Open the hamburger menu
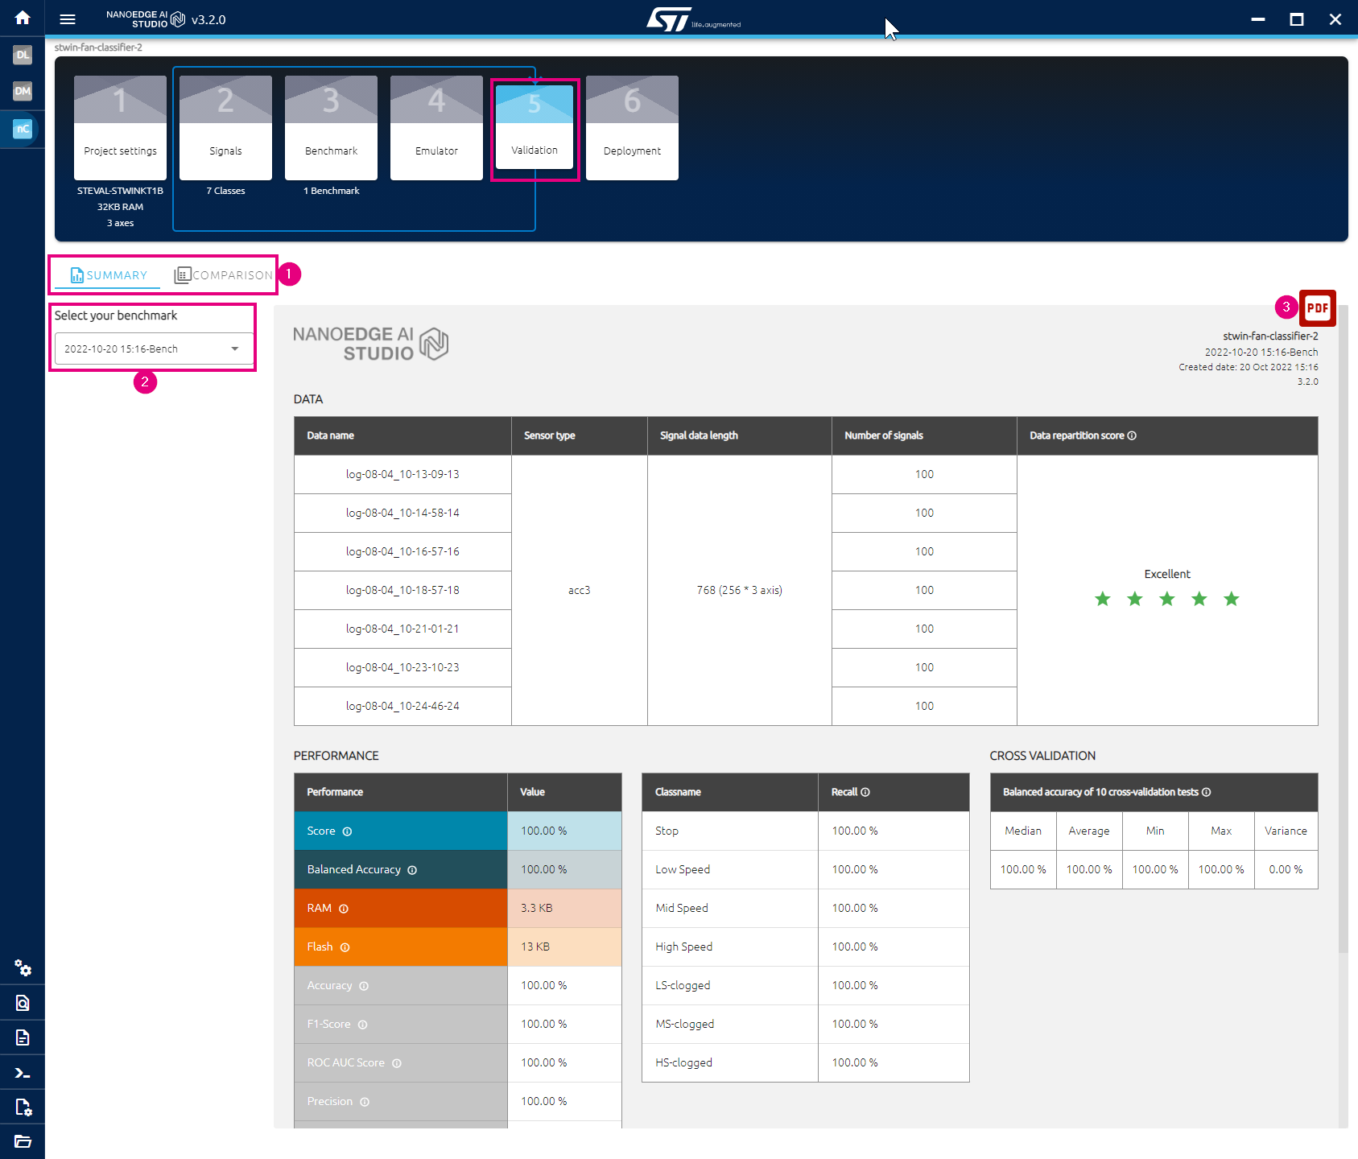Image resolution: width=1358 pixels, height=1159 pixels. (68, 19)
